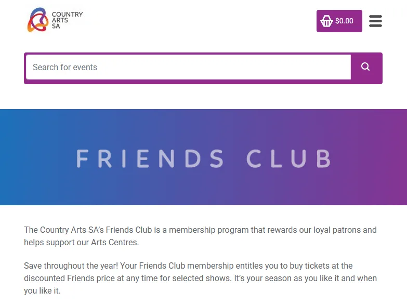Click the word "CLUB" in the banner
The image size is (407, 305).
(288, 158)
